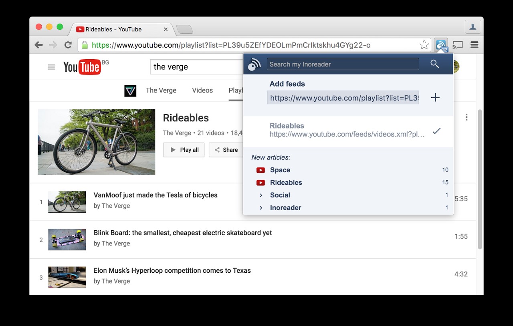Toggle the Rideables feed subscription checkmark
Screen dimensions: 513x326
coord(436,131)
